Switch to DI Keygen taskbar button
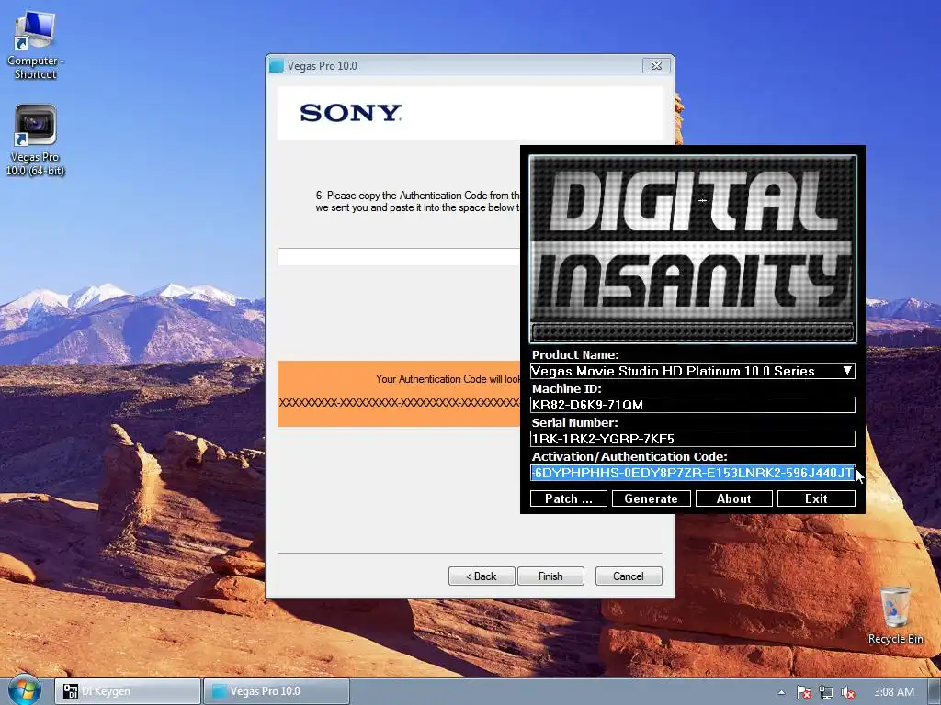The image size is (941, 705). tap(128, 691)
